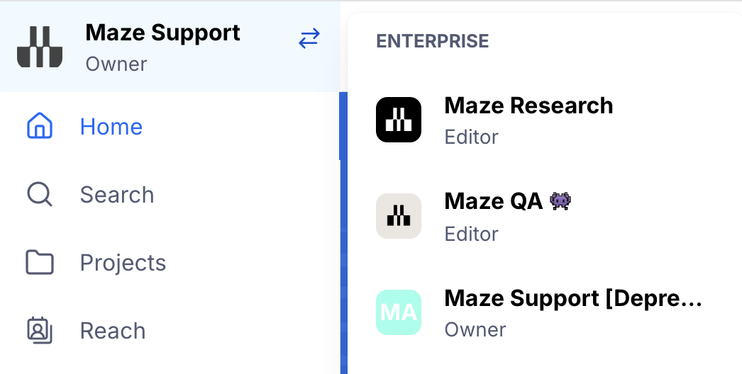742x374 pixels.
Task: Click the workspace switcher arrows icon
Action: 309,39
